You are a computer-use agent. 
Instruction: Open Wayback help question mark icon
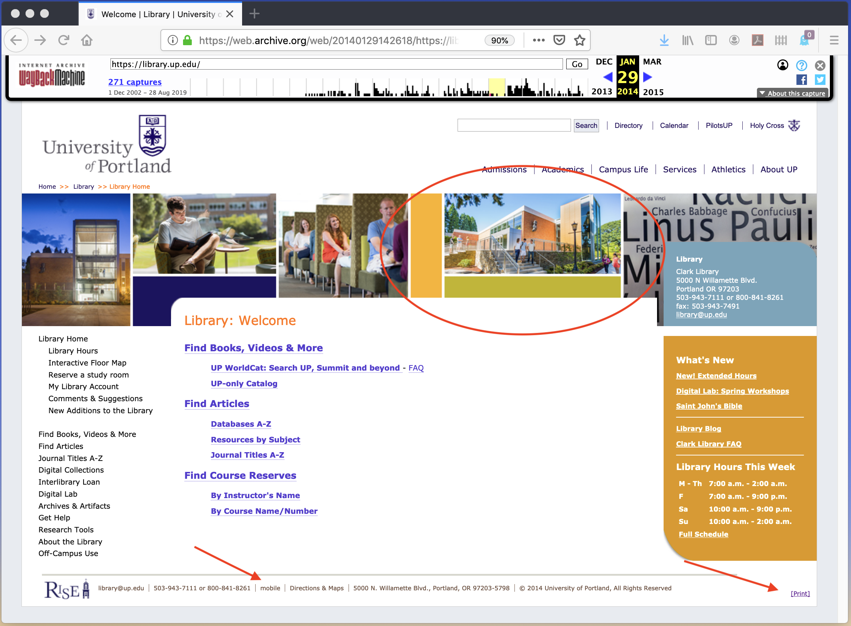pos(801,66)
